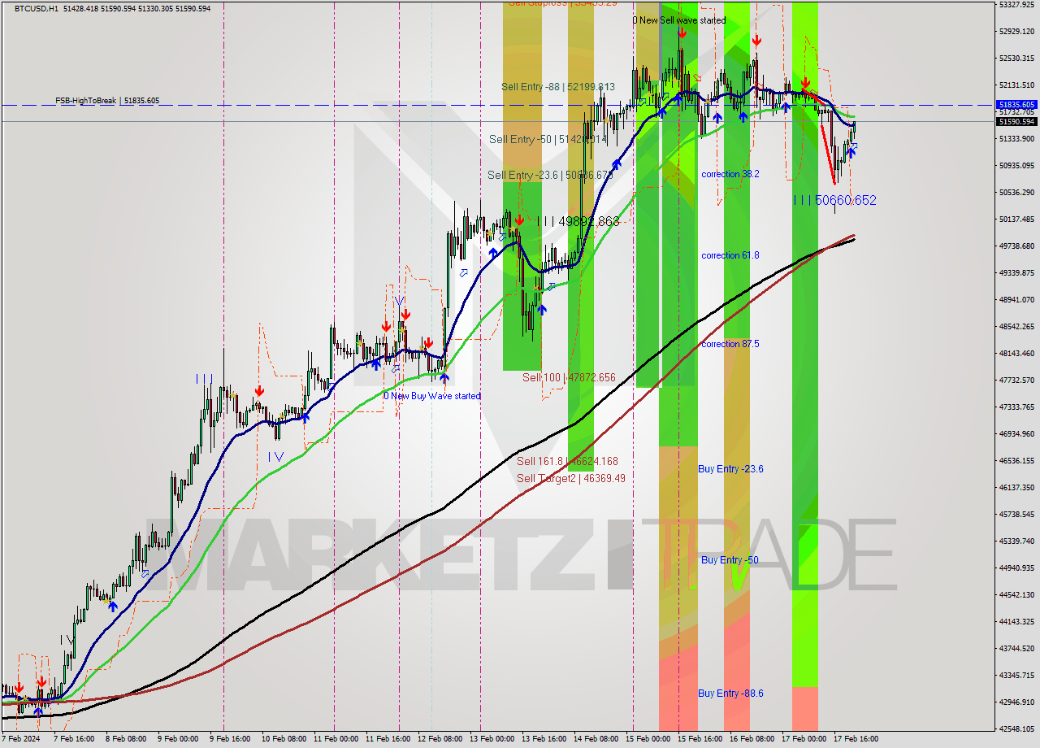Click the 42548.105 price axis value
Image resolution: width=1040 pixels, height=748 pixels.
coord(1016,729)
